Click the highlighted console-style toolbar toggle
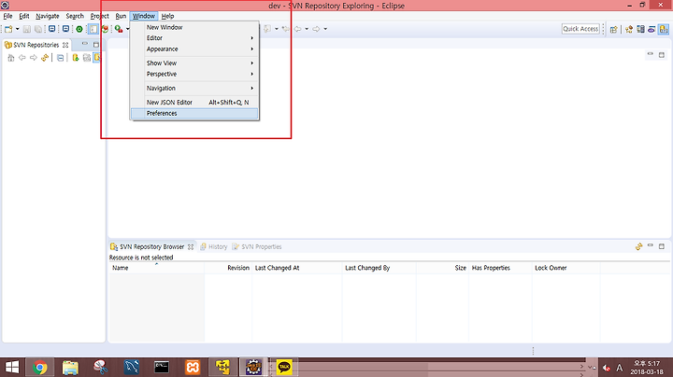The width and height of the screenshot is (673, 377). click(93, 29)
